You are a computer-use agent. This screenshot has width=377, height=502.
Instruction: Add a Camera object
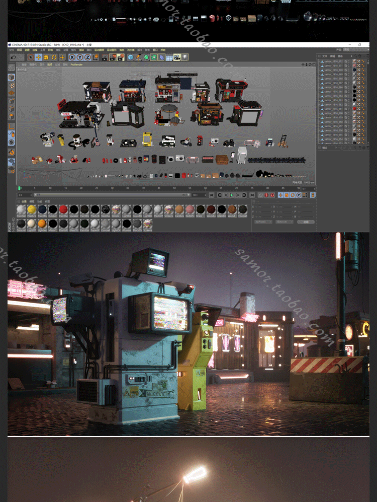[x=177, y=57]
